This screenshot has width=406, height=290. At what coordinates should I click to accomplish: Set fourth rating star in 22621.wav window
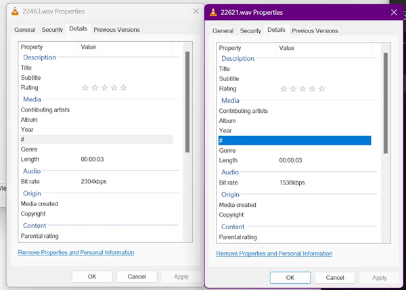point(312,89)
